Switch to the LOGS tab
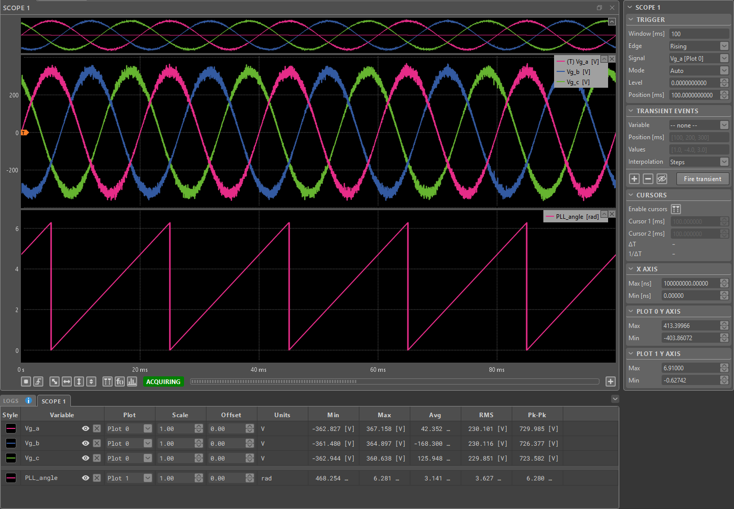Viewport: 734px width, 509px height. coord(11,401)
